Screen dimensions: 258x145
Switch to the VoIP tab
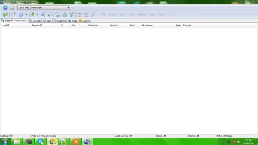click(x=47, y=21)
